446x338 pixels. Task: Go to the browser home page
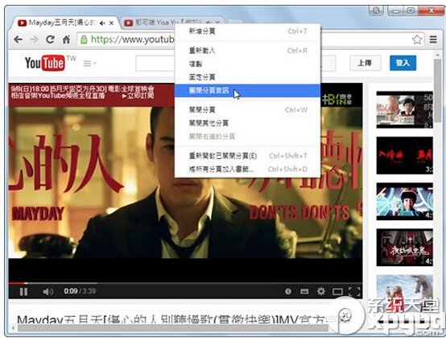66,40
